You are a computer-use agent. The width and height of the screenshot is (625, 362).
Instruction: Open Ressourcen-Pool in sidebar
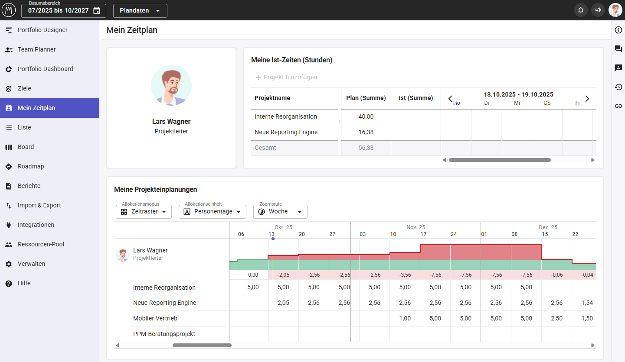[41, 244]
